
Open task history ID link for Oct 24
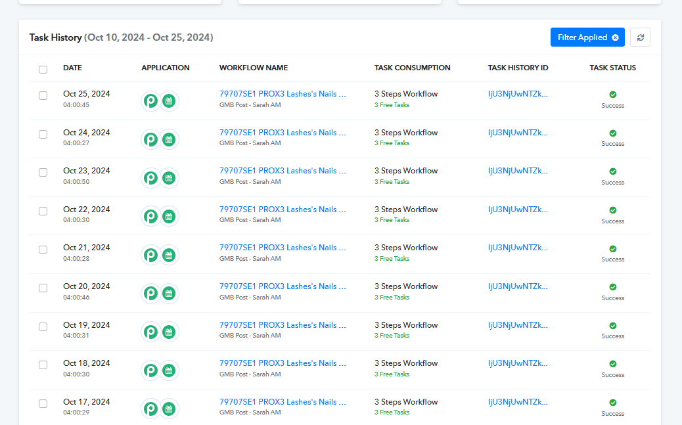[518, 133]
